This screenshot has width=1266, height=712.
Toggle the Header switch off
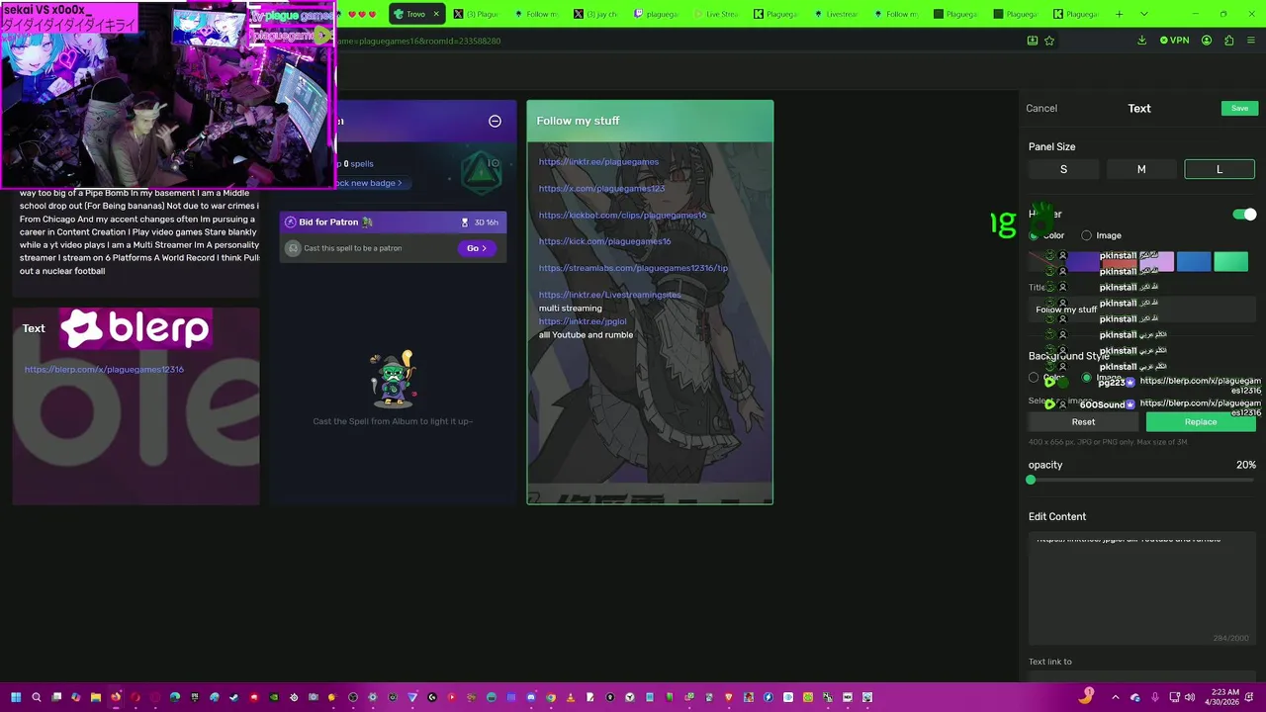1245,215
